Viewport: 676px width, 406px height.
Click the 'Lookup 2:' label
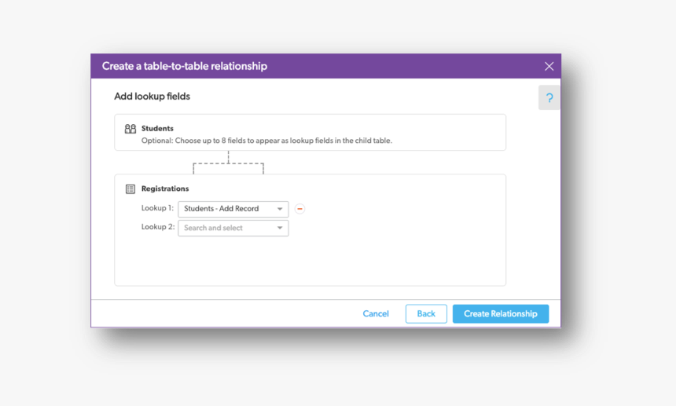tap(158, 227)
